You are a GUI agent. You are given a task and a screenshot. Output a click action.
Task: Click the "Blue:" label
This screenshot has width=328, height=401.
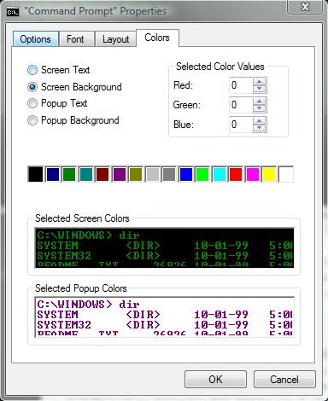click(x=184, y=125)
